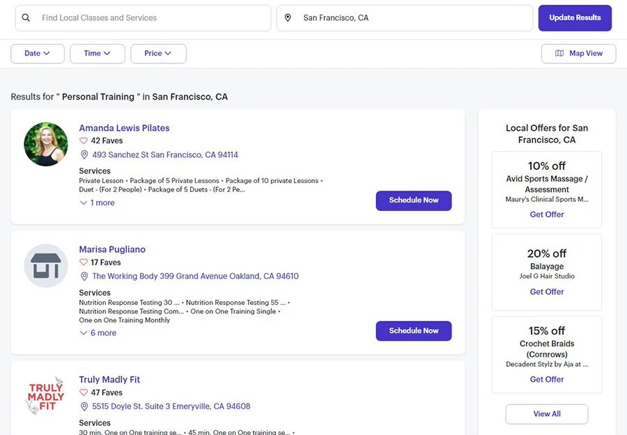Open address 399 Grand Avenue Oakland
The height and width of the screenshot is (435, 627).
(x=195, y=276)
